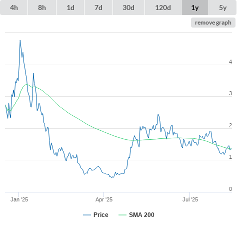The image size is (237, 228).
Task: Select the 4h time range tab
Action: (14, 8)
